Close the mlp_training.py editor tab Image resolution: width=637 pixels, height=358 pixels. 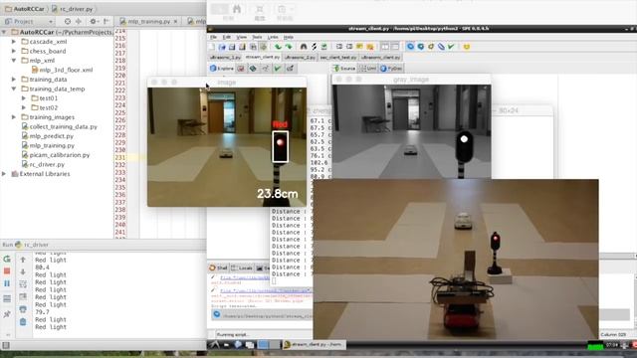[x=175, y=22]
